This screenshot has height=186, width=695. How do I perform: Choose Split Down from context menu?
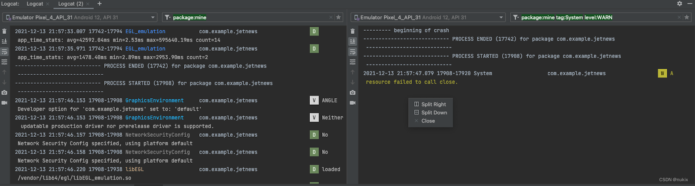pos(430,112)
